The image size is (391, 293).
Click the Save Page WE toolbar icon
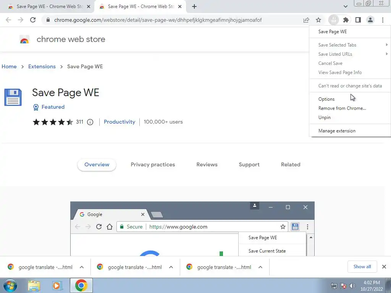point(334,20)
